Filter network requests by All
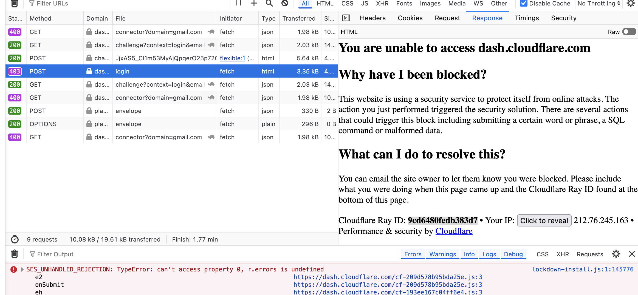Image resolution: width=638 pixels, height=295 pixels. click(x=305, y=3)
